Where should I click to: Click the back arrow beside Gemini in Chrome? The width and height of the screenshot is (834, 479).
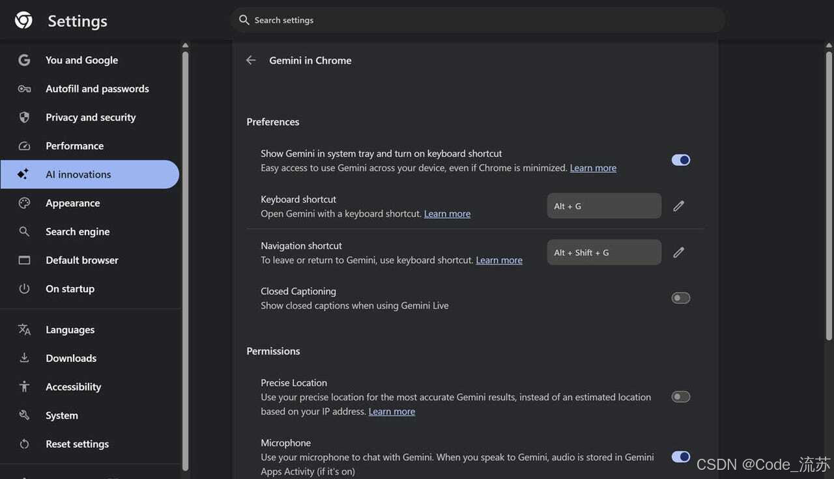point(251,60)
